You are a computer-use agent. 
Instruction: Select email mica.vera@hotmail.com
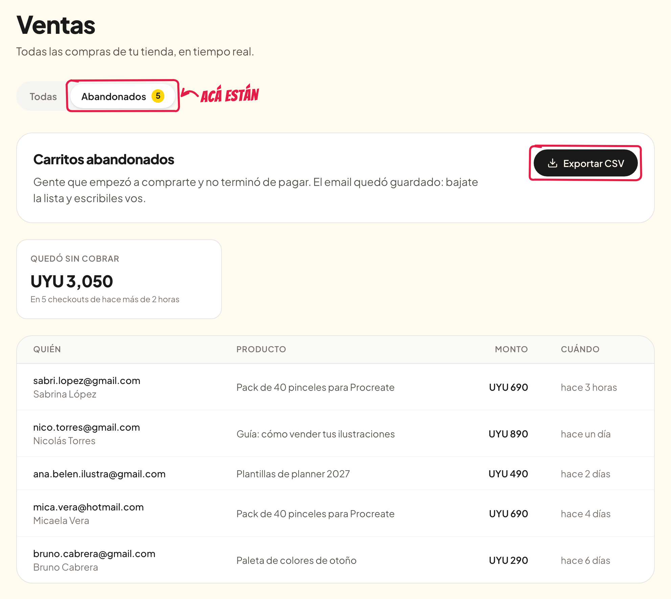tap(89, 507)
